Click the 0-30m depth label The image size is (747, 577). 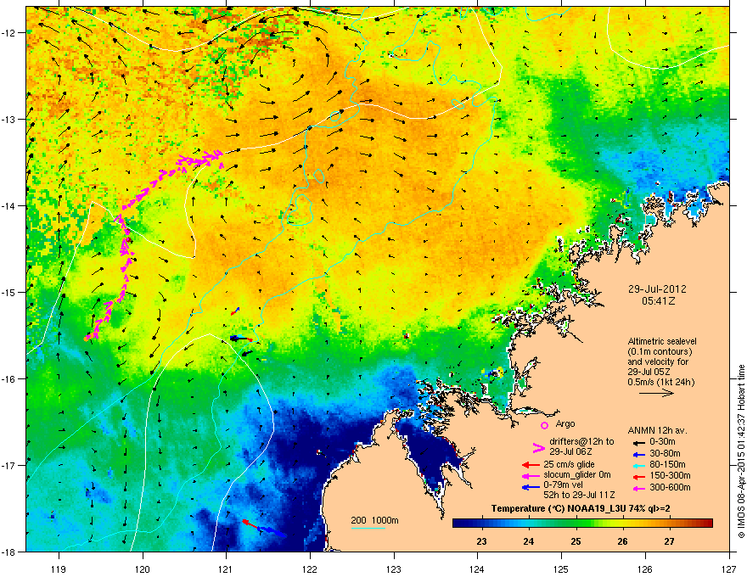[662, 442]
